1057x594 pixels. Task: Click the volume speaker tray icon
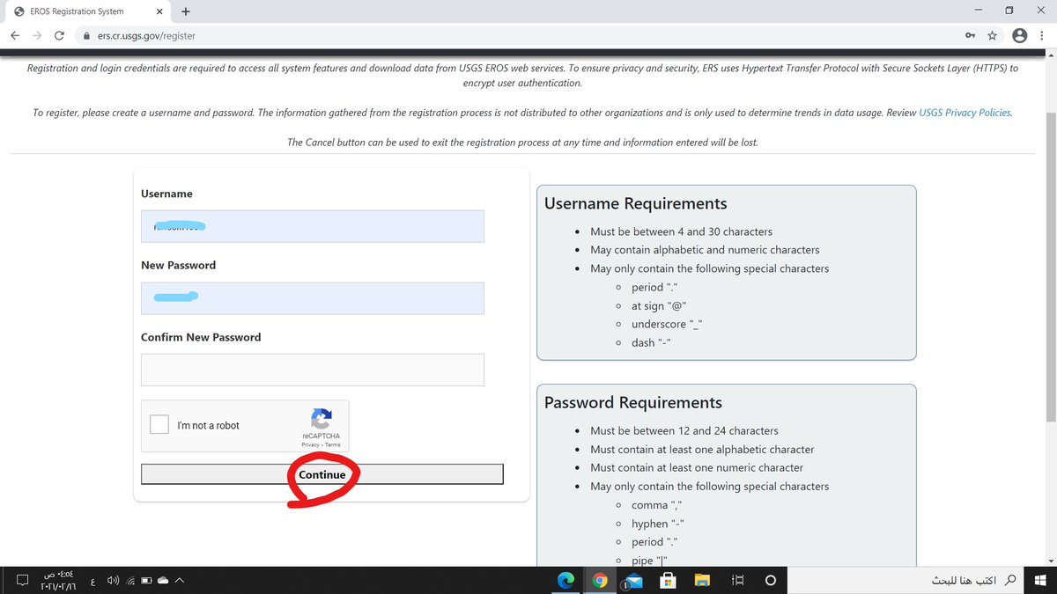113,581
